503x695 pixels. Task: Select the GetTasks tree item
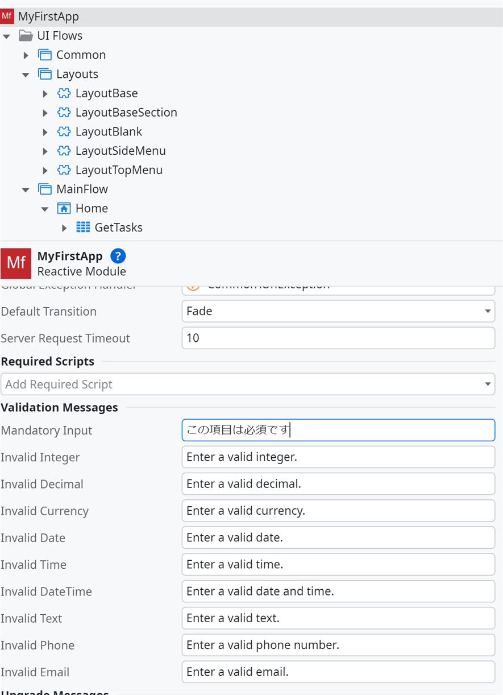(x=118, y=227)
